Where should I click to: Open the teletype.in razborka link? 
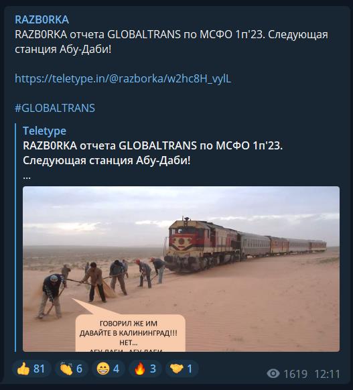[x=123, y=78]
